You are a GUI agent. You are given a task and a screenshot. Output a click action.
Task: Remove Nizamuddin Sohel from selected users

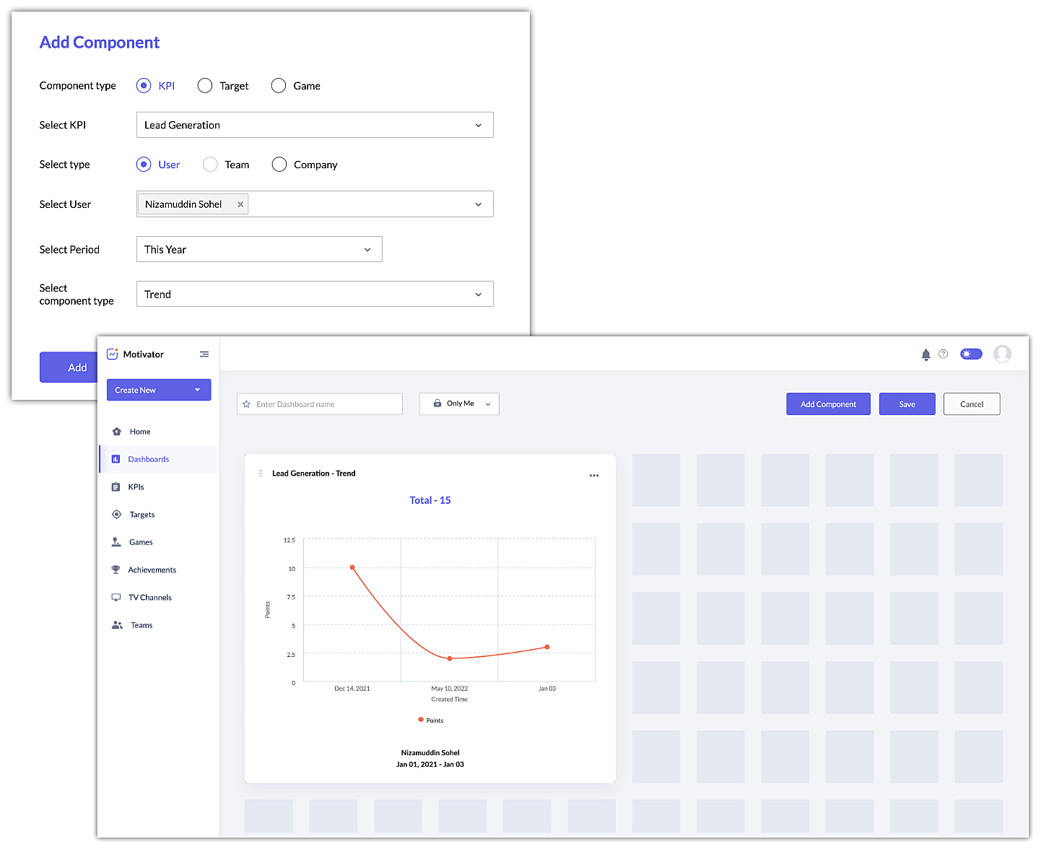pyautogui.click(x=240, y=204)
